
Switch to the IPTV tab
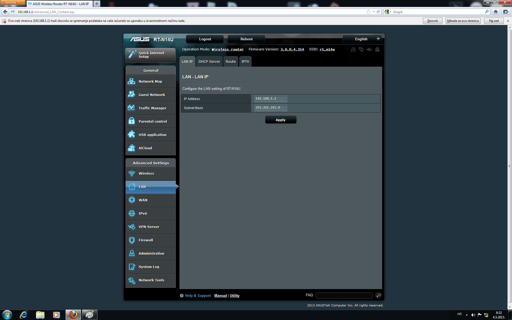[x=245, y=61]
